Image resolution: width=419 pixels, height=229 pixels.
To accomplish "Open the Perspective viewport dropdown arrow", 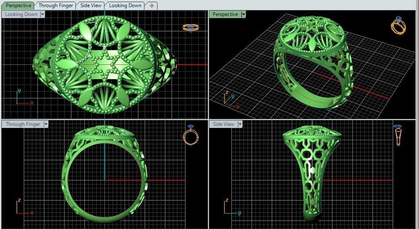I will pos(243,14).
